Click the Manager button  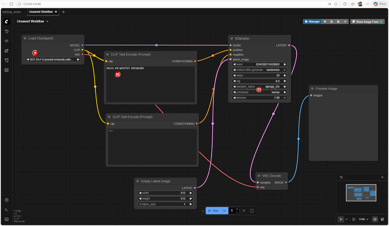312,22
